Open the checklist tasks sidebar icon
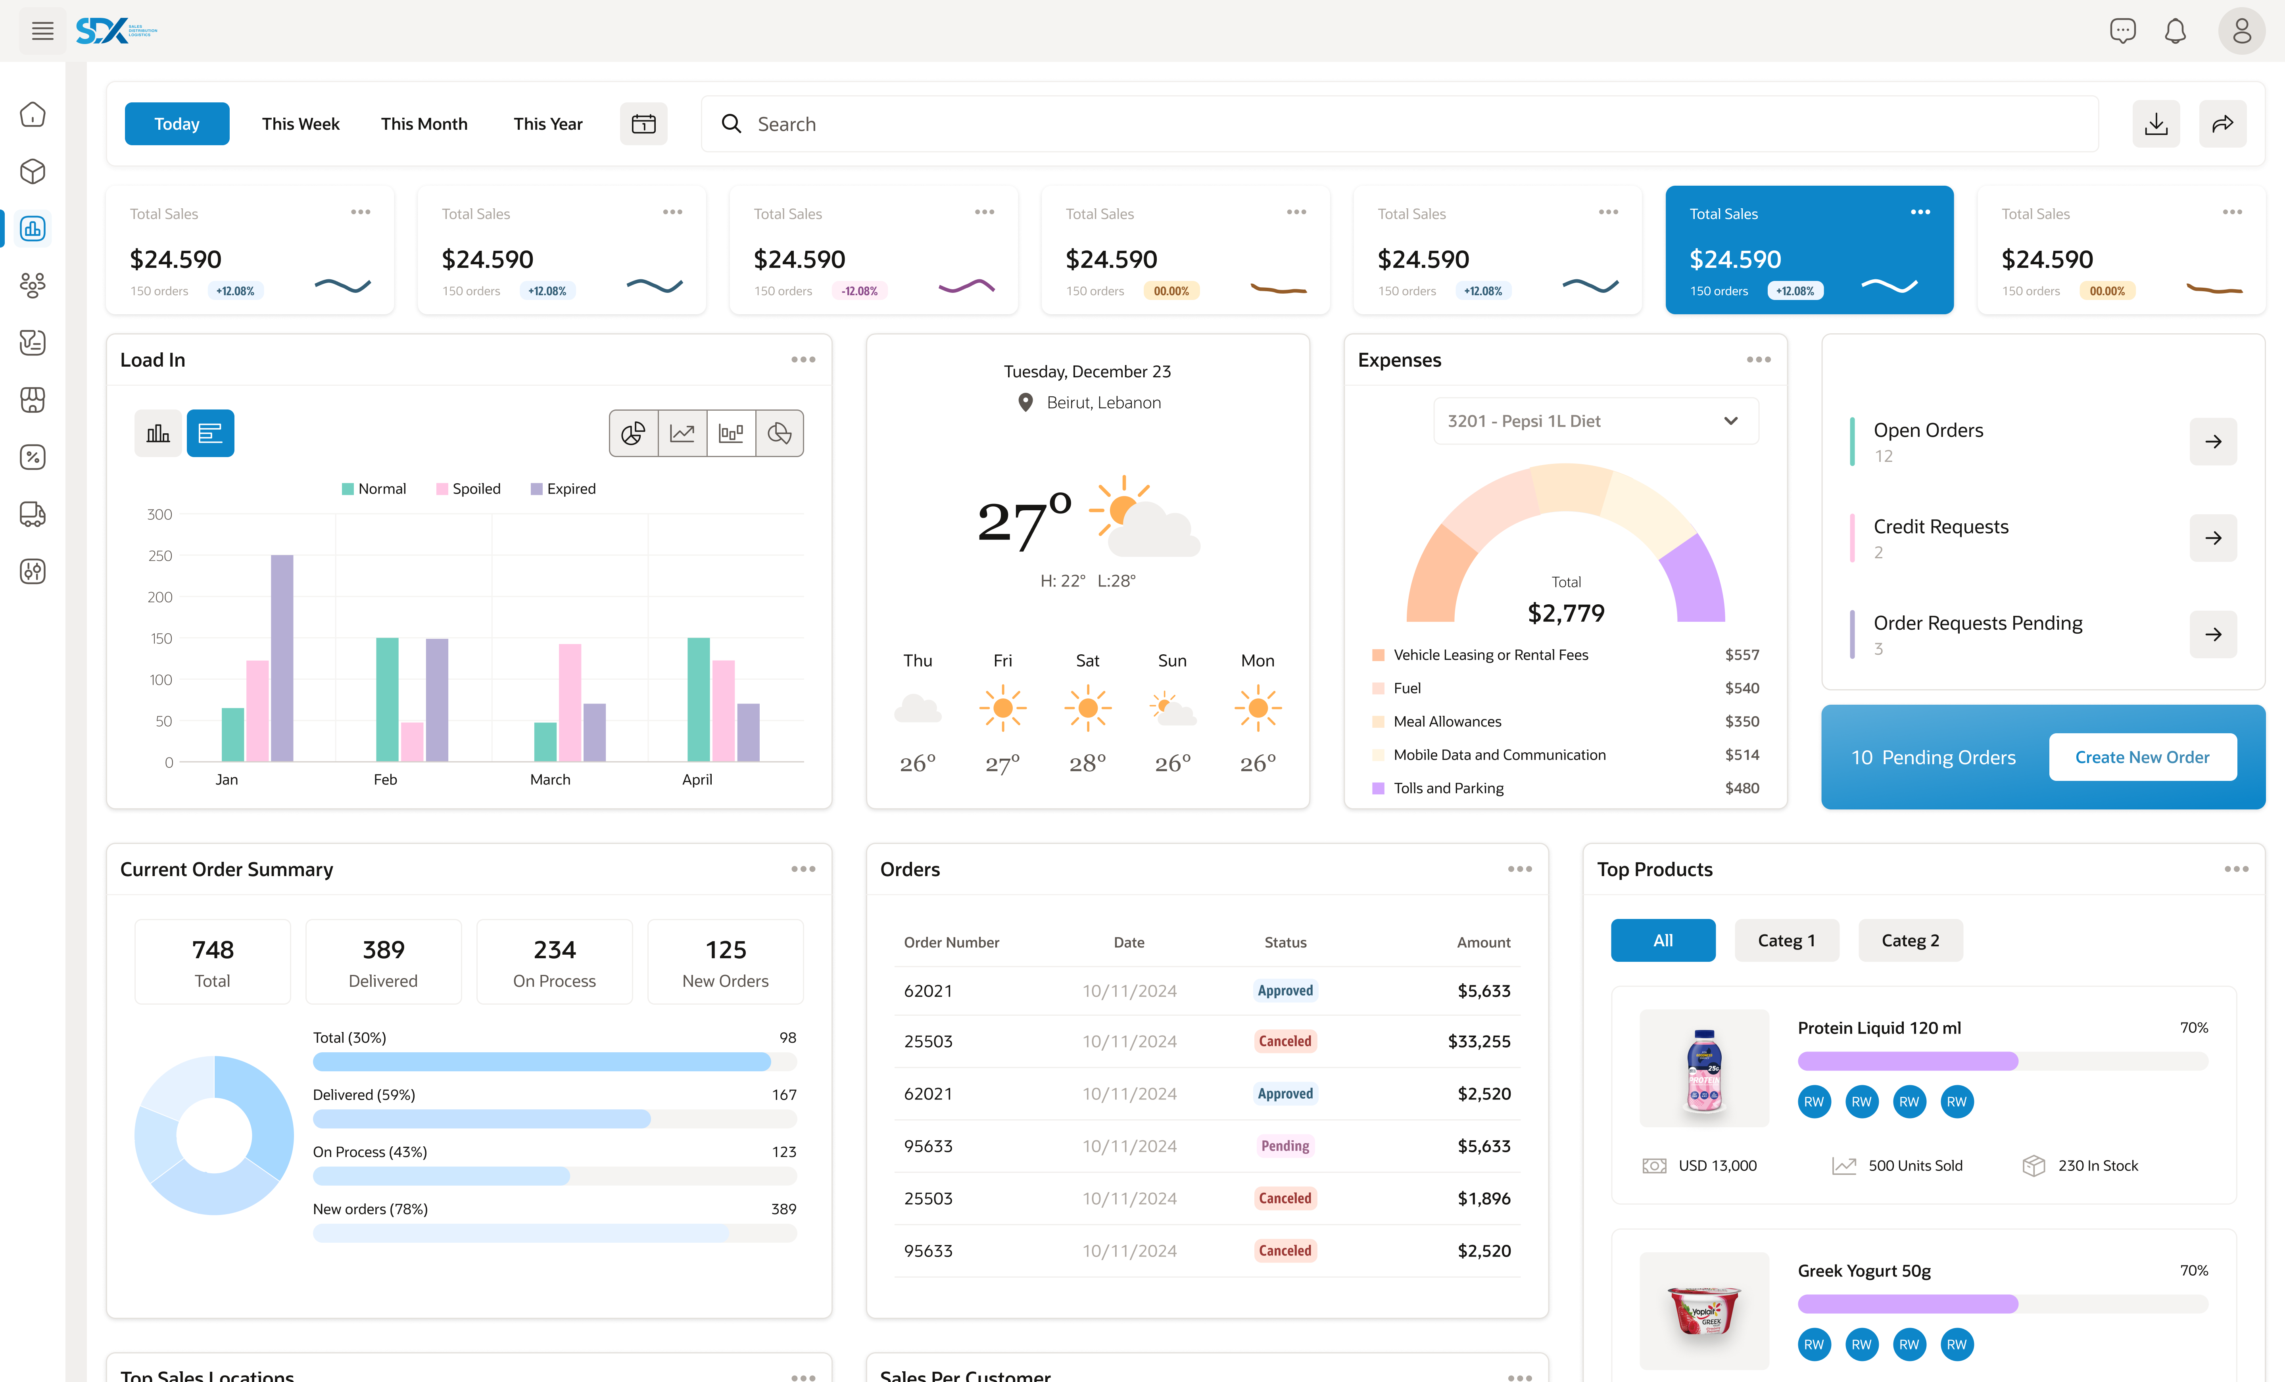Image resolution: width=2285 pixels, height=1382 pixels. pyautogui.click(x=33, y=342)
